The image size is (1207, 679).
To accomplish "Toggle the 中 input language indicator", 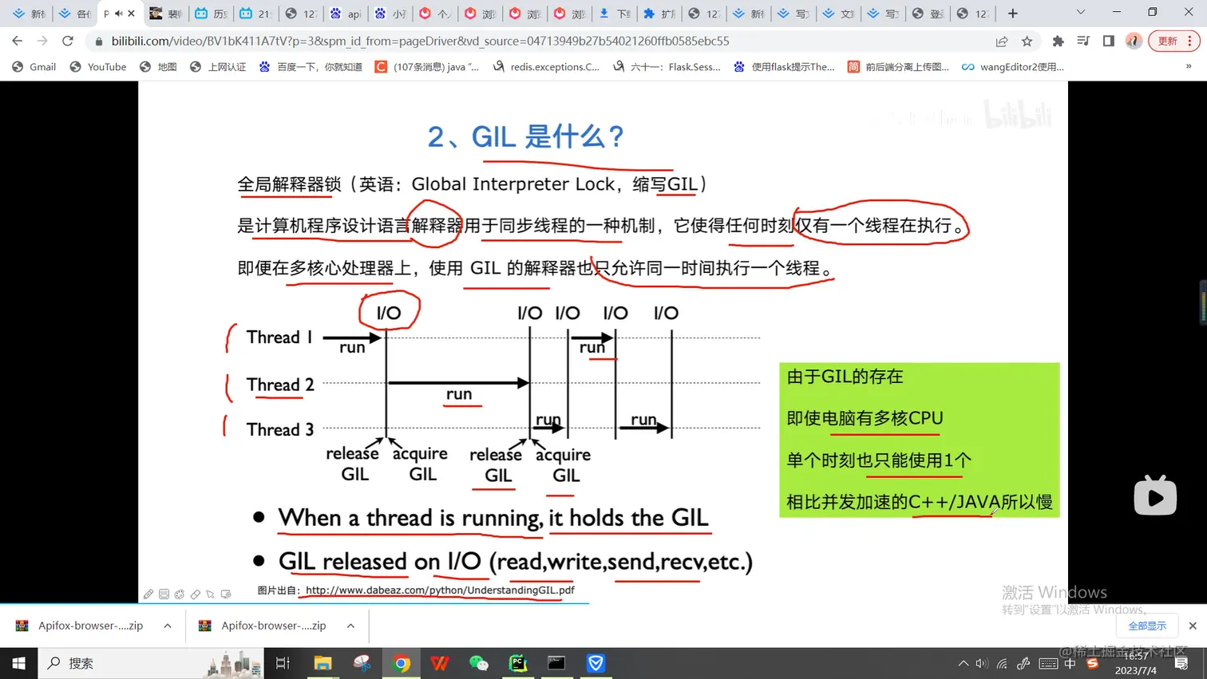I will (x=1070, y=663).
